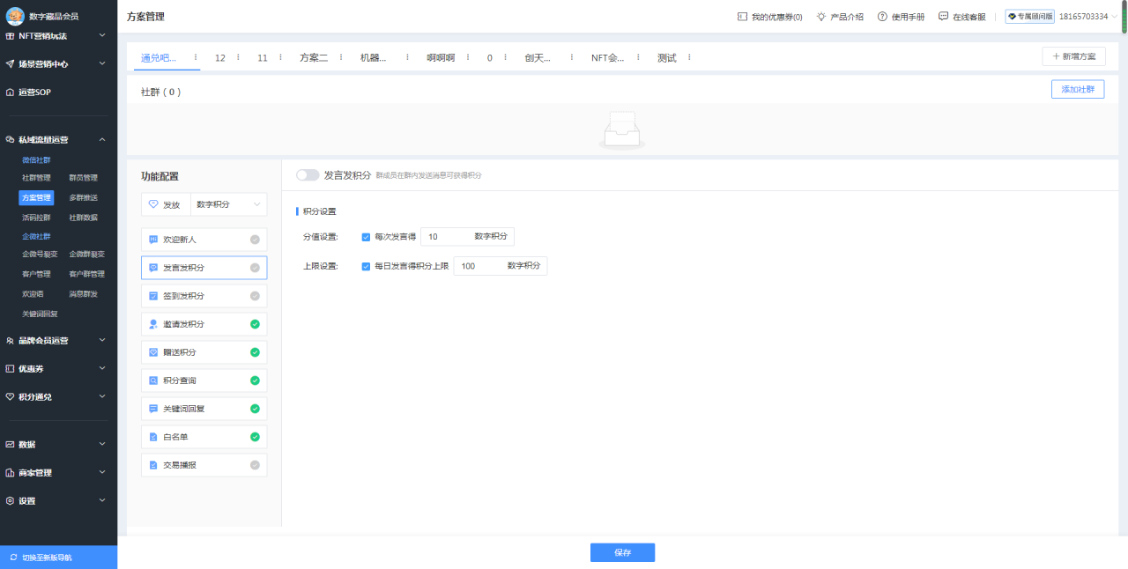
Task: Enable the 发言发积分 master switch
Action: click(308, 174)
